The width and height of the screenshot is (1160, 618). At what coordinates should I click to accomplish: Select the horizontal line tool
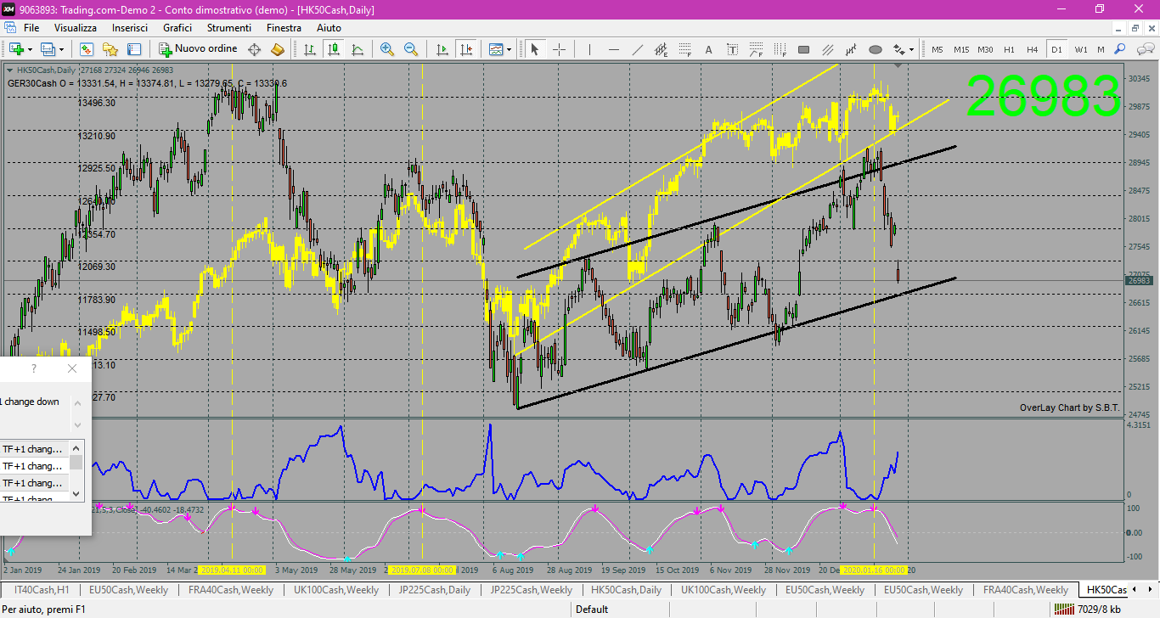click(614, 49)
